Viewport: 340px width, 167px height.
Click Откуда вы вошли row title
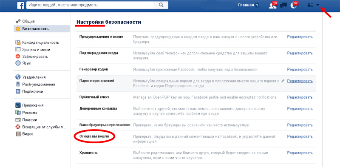(94, 136)
